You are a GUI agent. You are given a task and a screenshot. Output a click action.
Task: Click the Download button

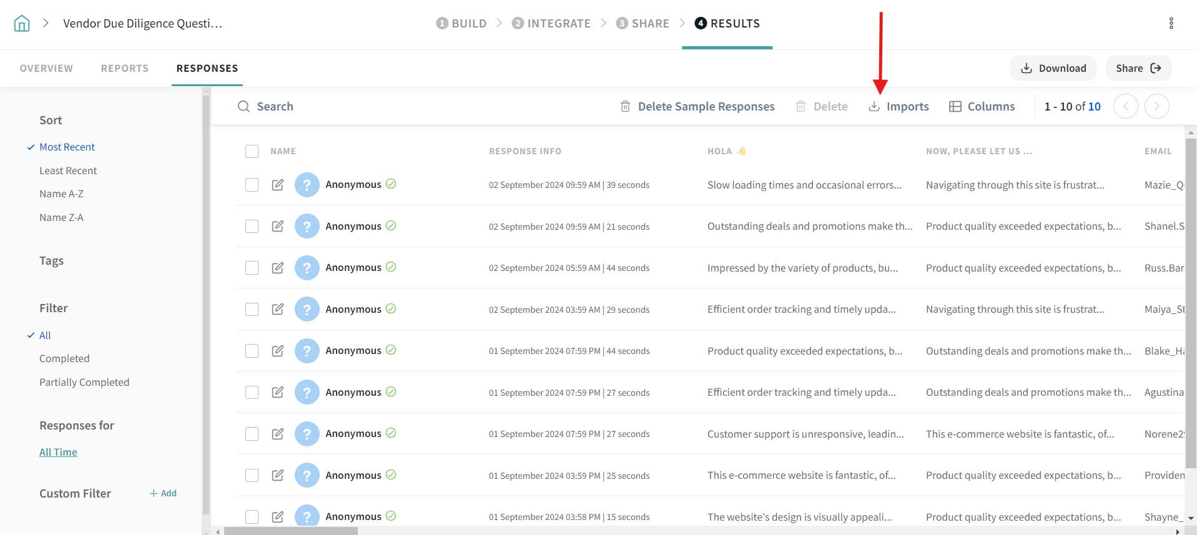click(x=1053, y=68)
